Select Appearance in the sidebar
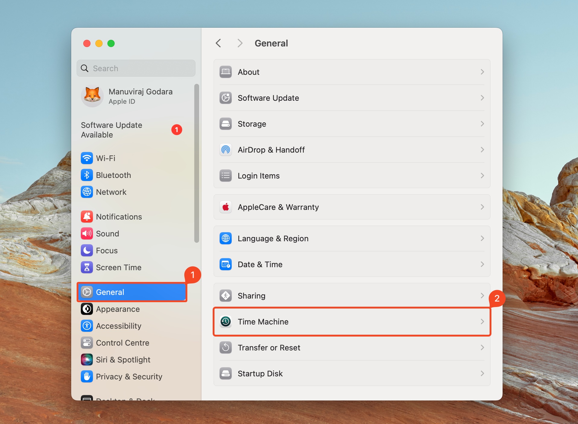Image resolution: width=578 pixels, height=424 pixels. click(x=132, y=309)
